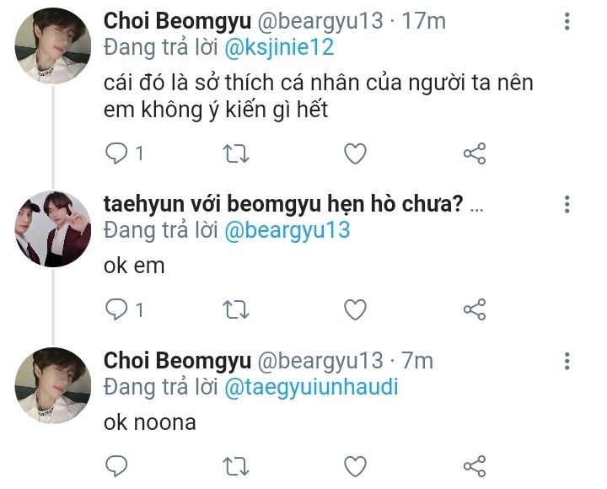Reply to the 'ok em' tweet
This screenshot has width=607, height=489.
coord(115,309)
